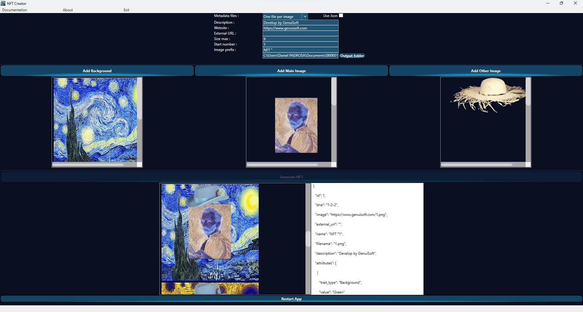Click the Output folder button
Screen dimensions: 583x312
click(352, 56)
